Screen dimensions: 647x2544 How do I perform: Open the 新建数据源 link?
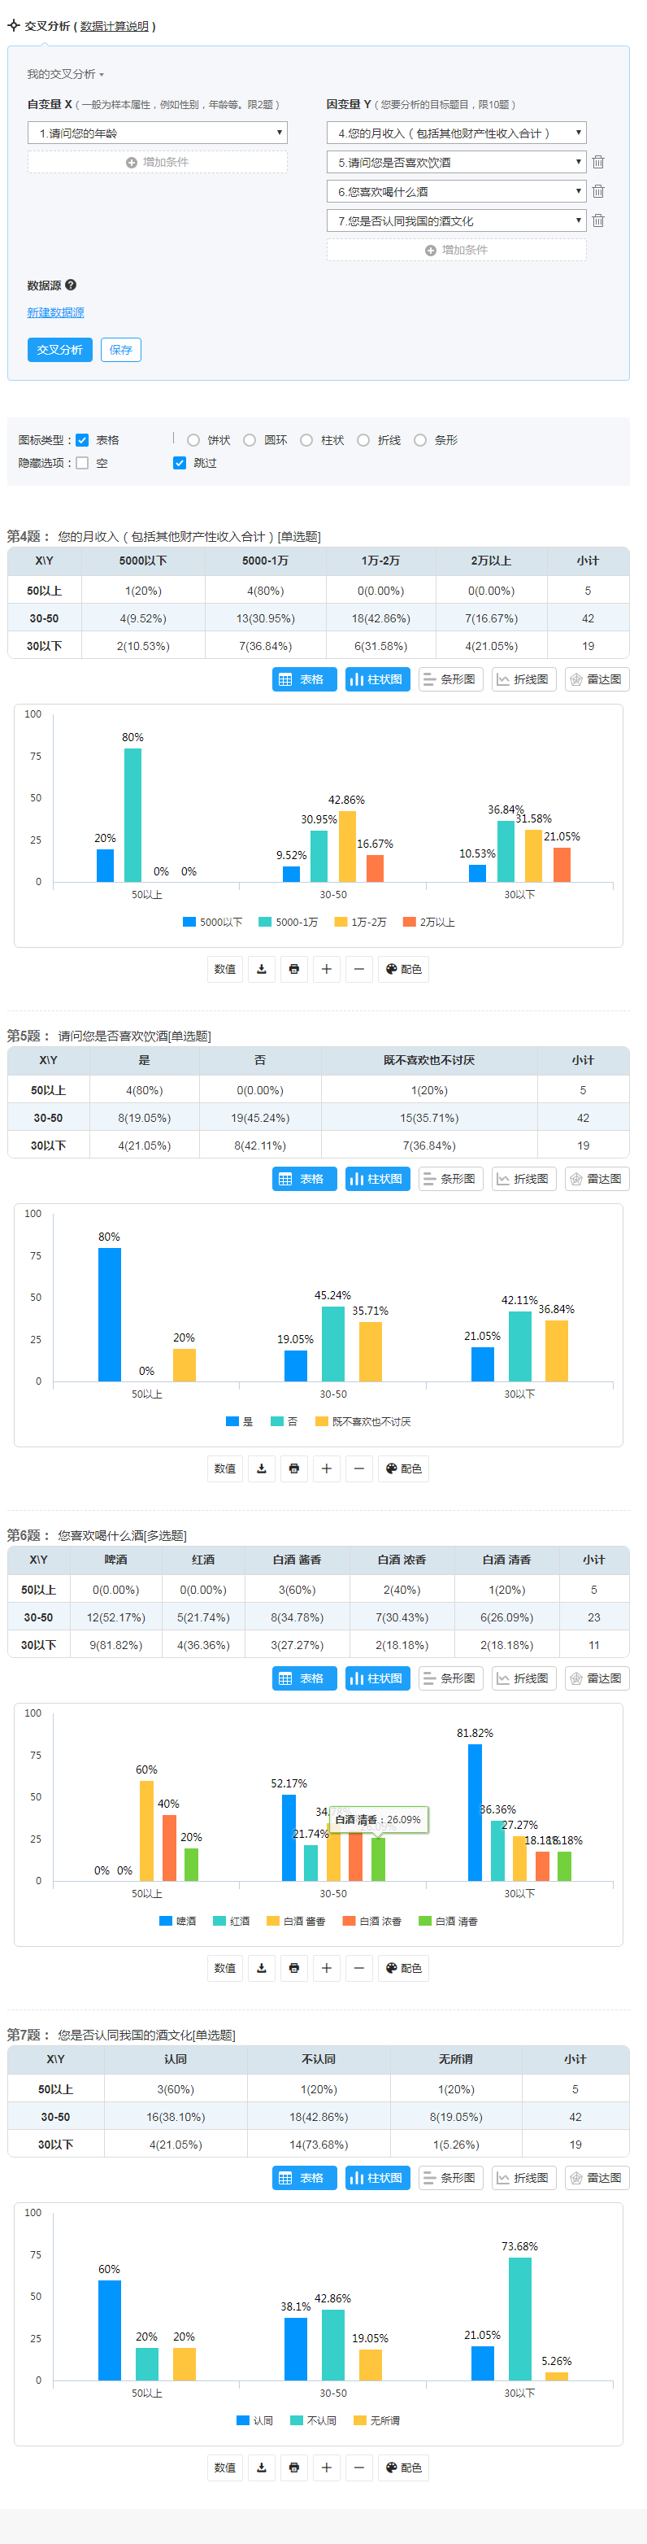pos(55,312)
